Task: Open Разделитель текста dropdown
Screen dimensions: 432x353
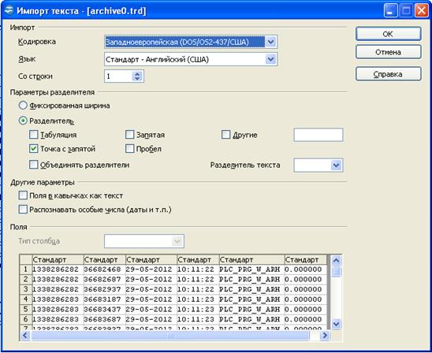Action: pos(336,165)
